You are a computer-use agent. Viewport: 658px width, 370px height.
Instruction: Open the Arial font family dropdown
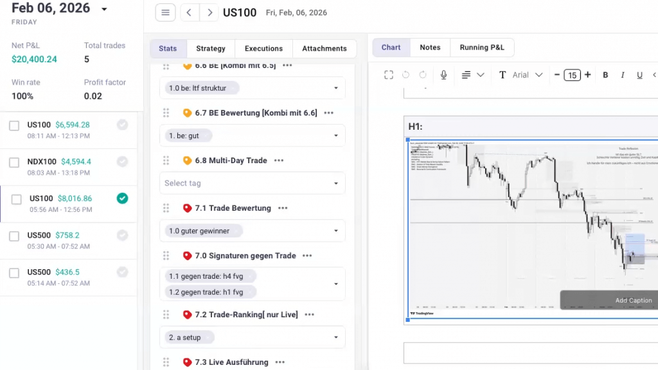click(527, 75)
